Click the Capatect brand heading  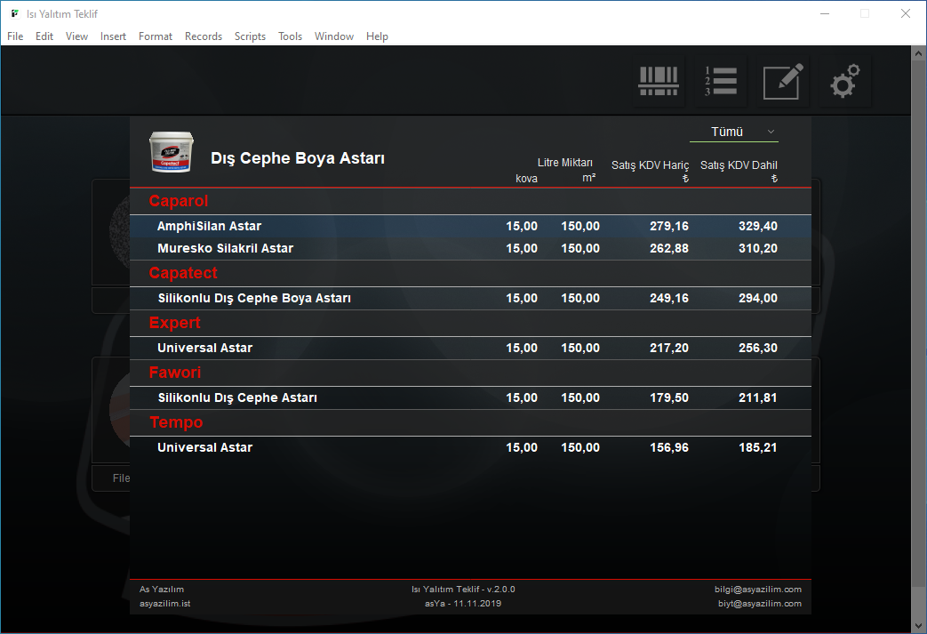pos(183,273)
